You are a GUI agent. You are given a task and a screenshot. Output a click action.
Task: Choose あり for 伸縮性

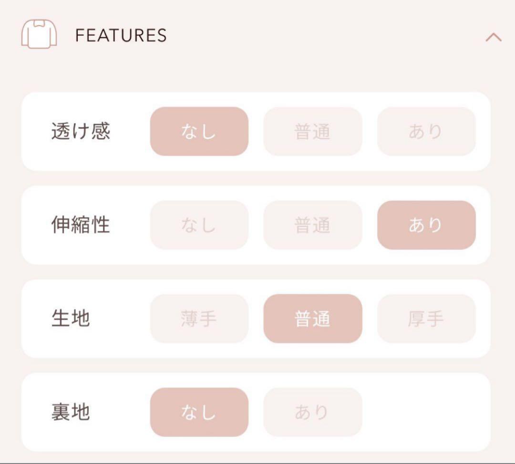click(426, 225)
